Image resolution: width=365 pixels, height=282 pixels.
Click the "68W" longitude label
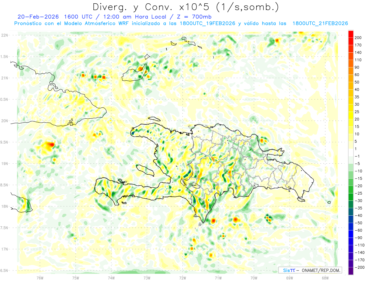(x=325, y=278)
